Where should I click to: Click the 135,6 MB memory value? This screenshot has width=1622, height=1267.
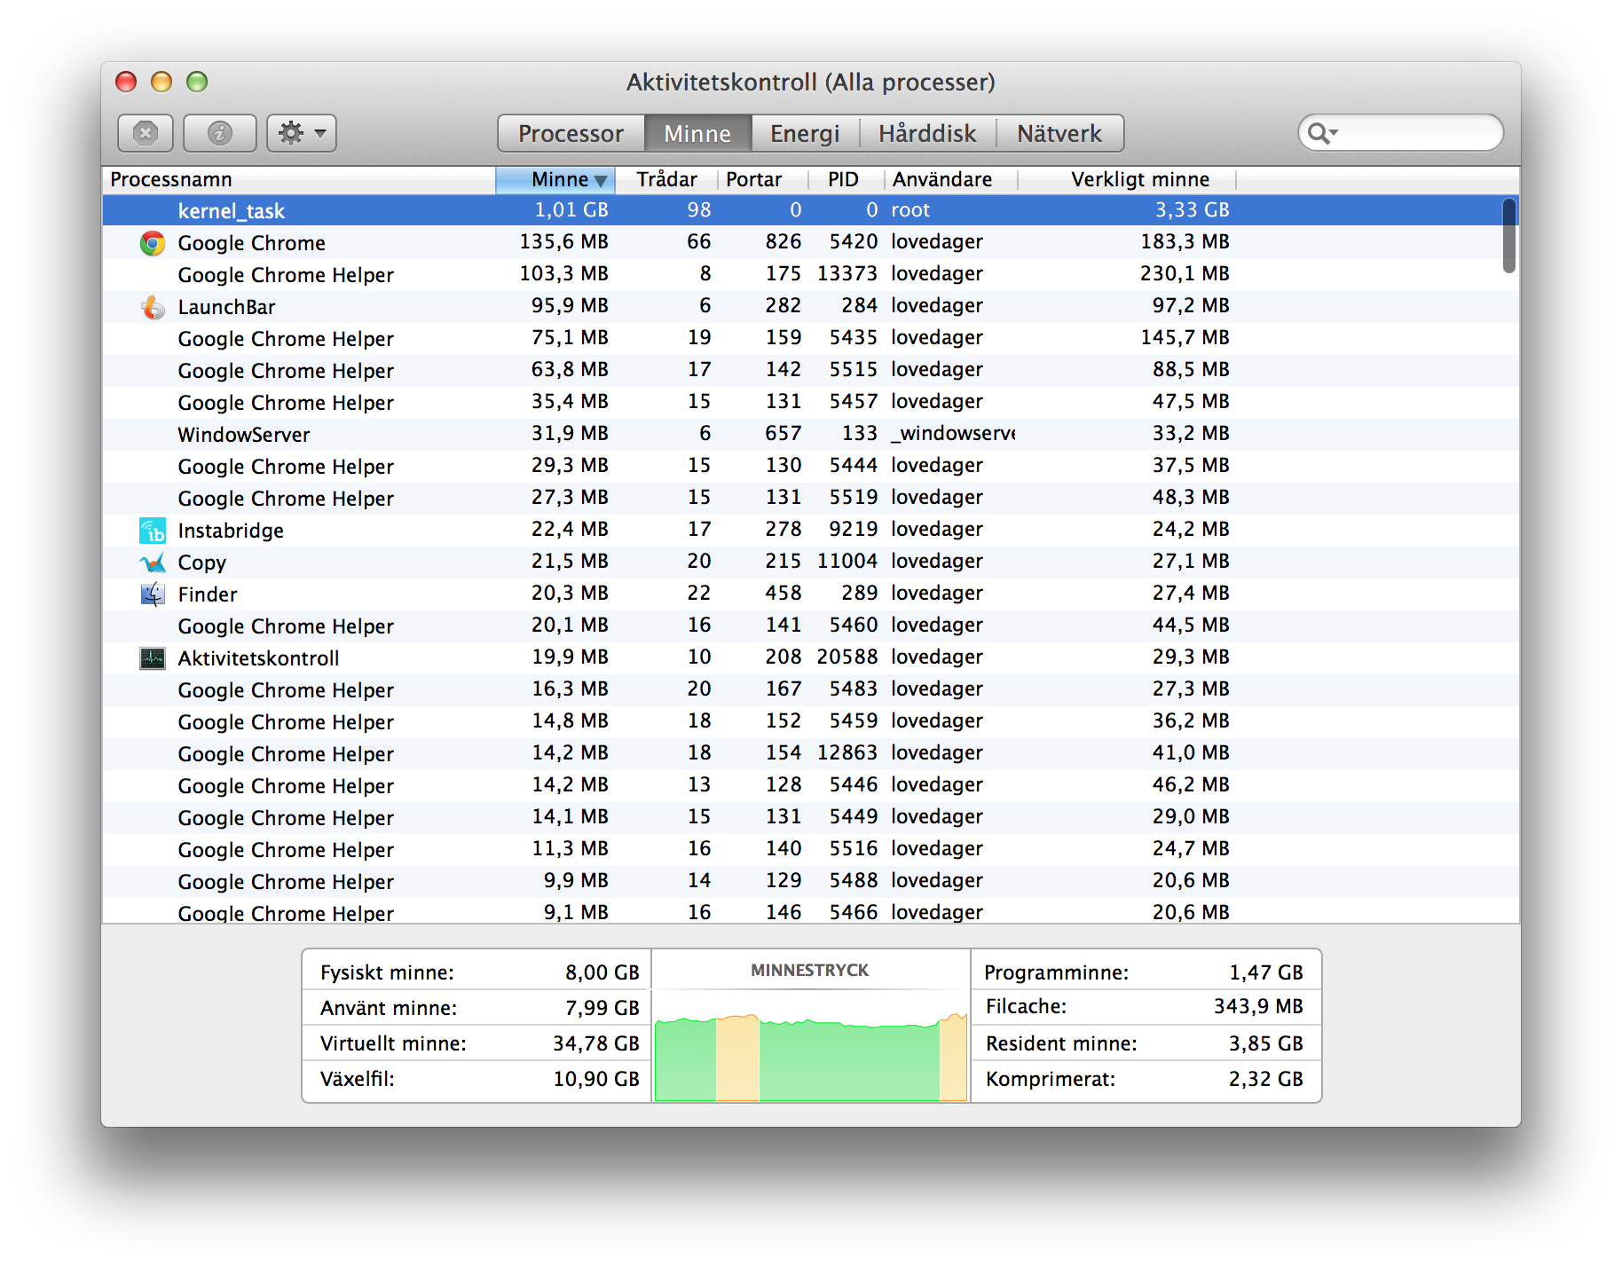(563, 242)
